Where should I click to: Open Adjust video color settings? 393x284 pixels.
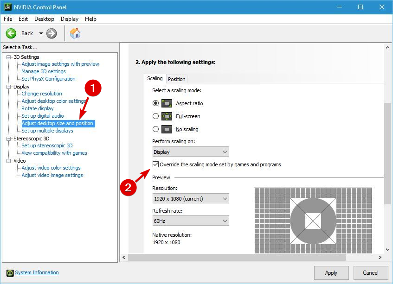(51, 168)
